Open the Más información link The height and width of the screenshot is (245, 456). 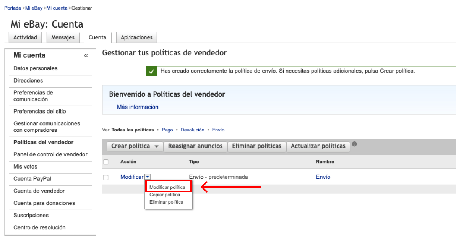(x=138, y=107)
